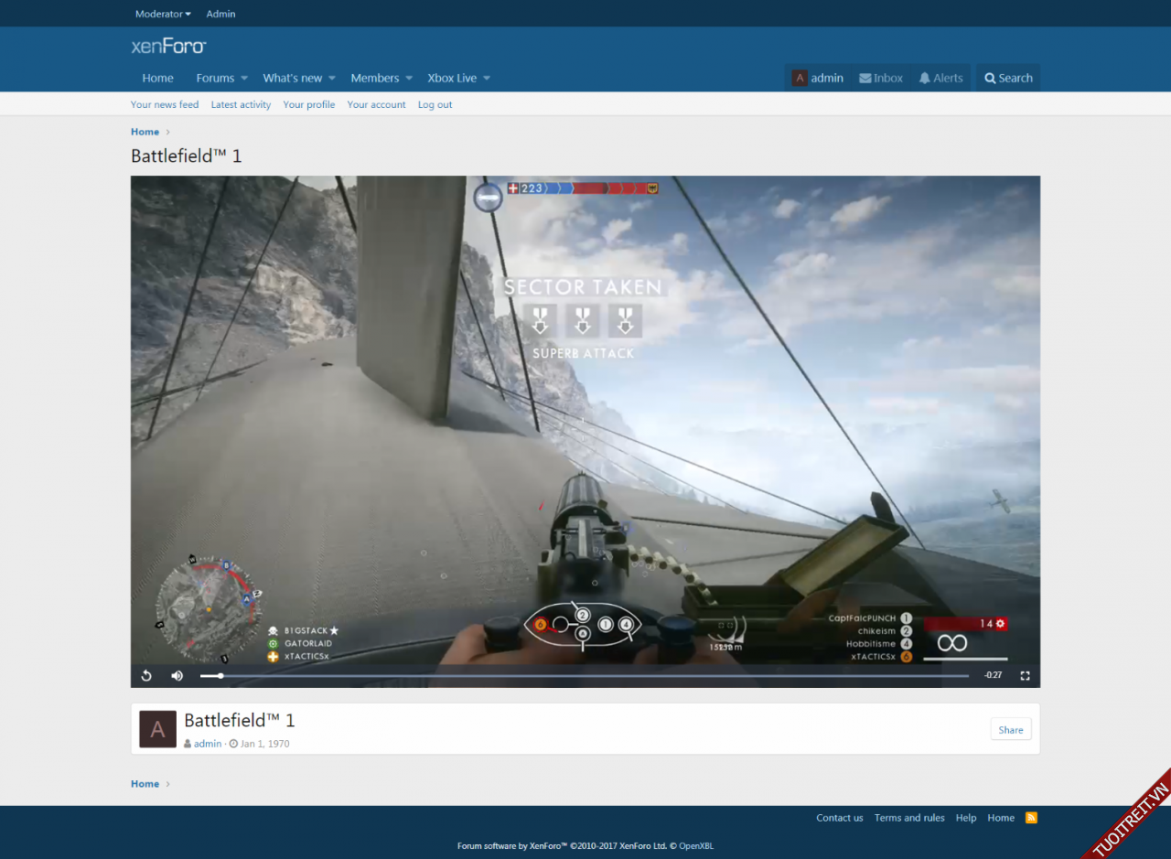Mute the video with the speaker icon
Viewport: 1171px width, 859px height.
click(177, 676)
